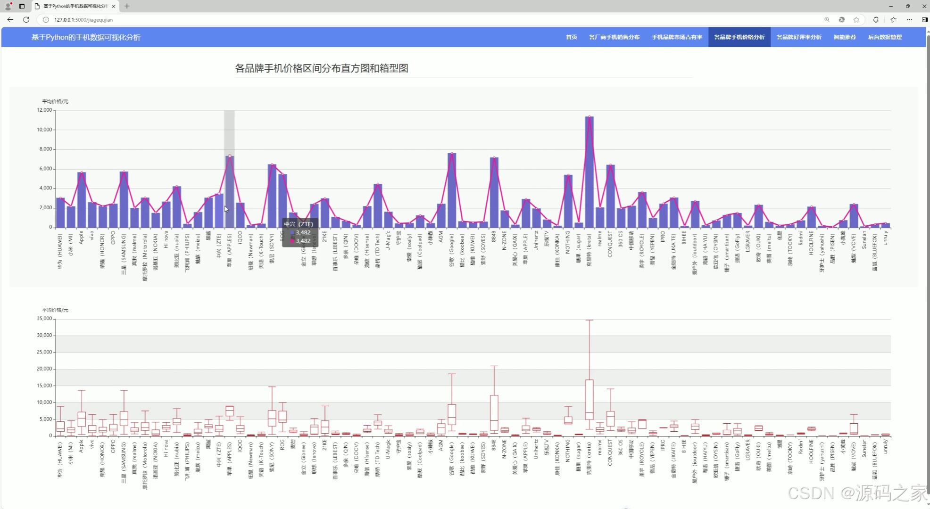Viewport: 930px width, 509px height.
Task: Click the browser back arrow
Action: (10, 20)
